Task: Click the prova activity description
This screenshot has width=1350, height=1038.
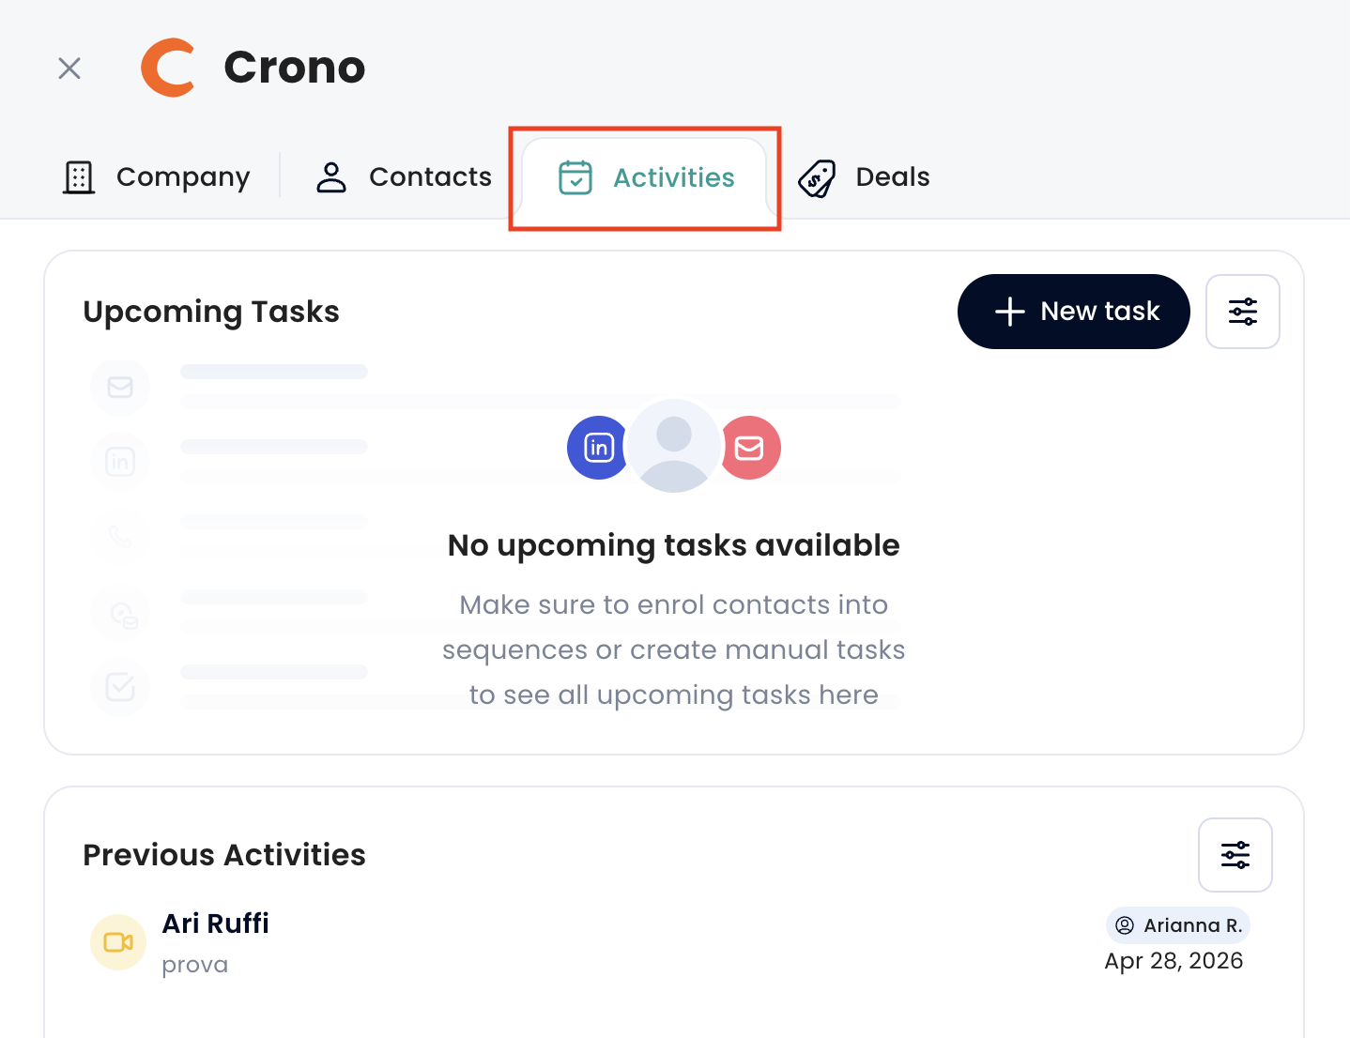Action: pos(195,965)
